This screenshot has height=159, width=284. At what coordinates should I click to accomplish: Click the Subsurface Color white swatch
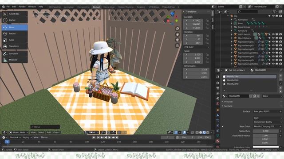point(266,147)
